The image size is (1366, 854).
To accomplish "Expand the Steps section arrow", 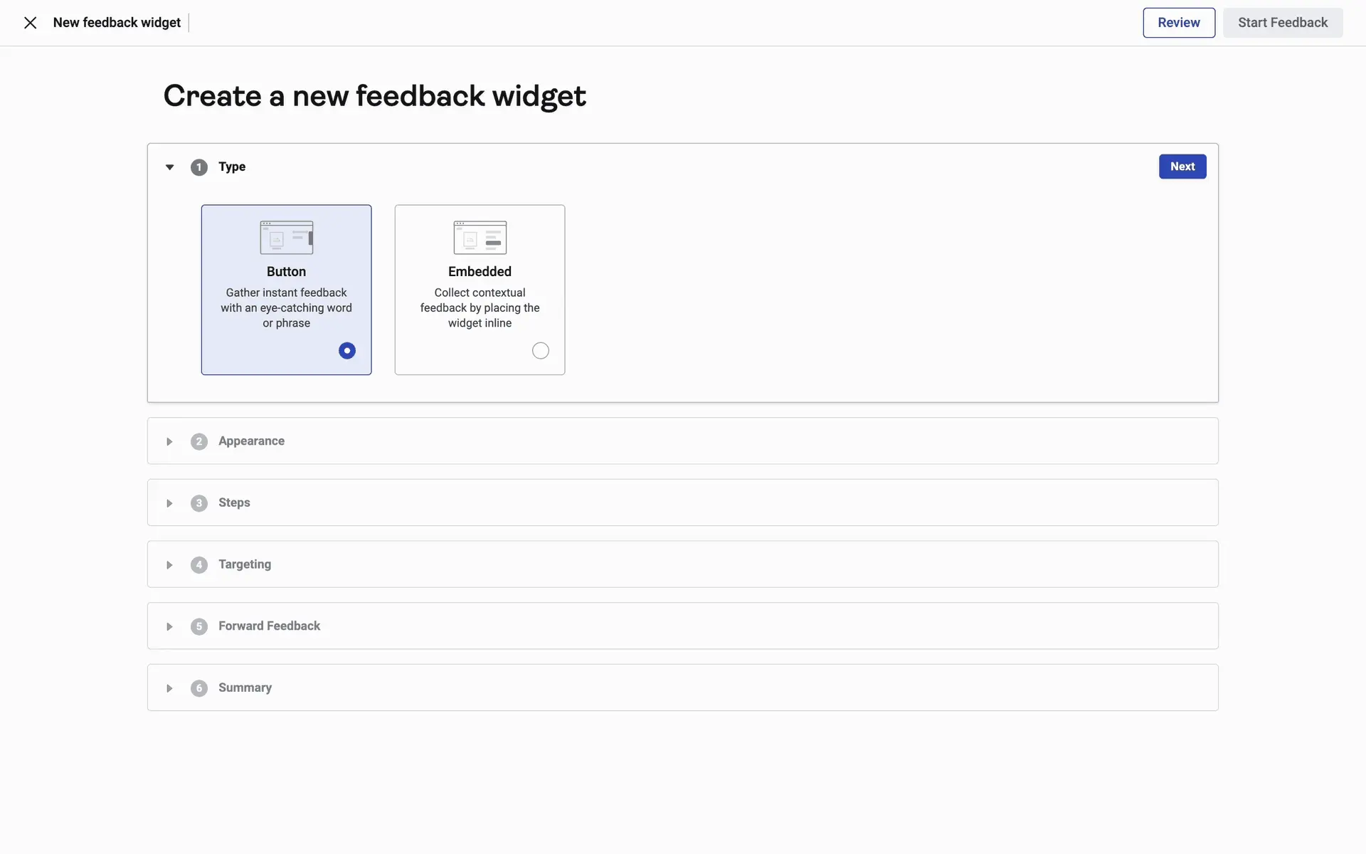I will click(169, 504).
